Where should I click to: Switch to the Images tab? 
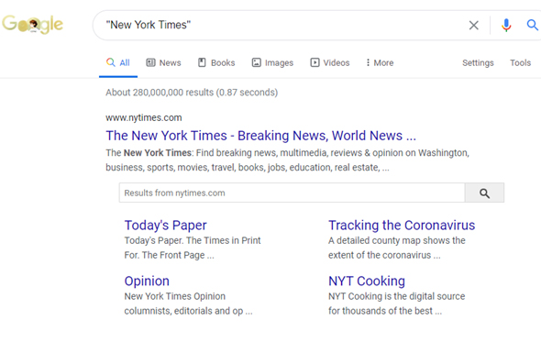pyautogui.click(x=272, y=63)
